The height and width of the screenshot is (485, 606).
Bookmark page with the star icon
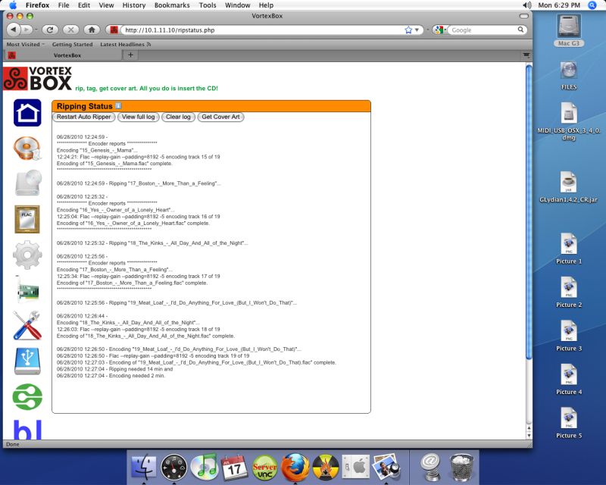[x=408, y=30]
